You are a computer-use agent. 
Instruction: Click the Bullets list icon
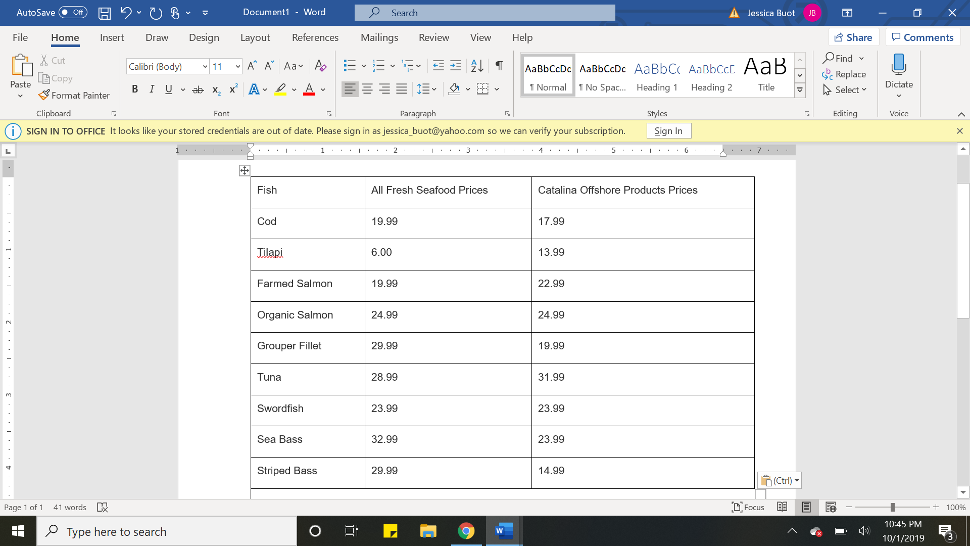350,66
